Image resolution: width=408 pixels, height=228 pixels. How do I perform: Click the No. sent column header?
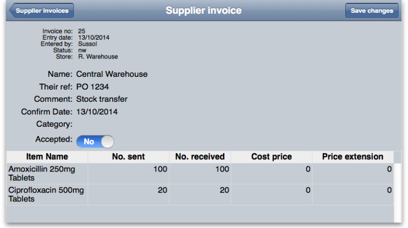(x=128, y=157)
